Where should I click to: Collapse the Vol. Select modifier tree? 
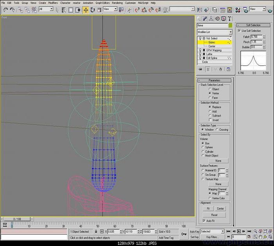click(204, 38)
